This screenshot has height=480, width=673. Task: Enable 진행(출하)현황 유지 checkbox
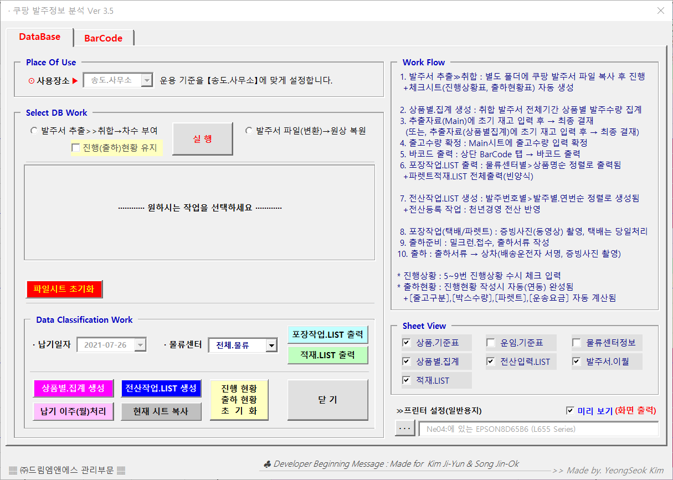(x=76, y=147)
